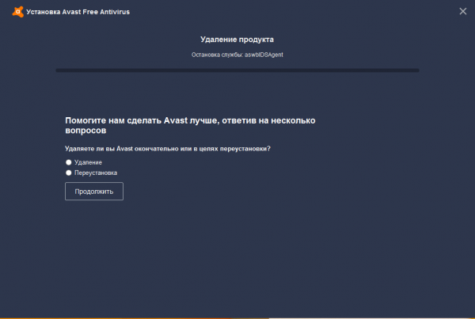Select the "Удаление" radio option
The width and height of the screenshot is (475, 319).
click(x=69, y=162)
